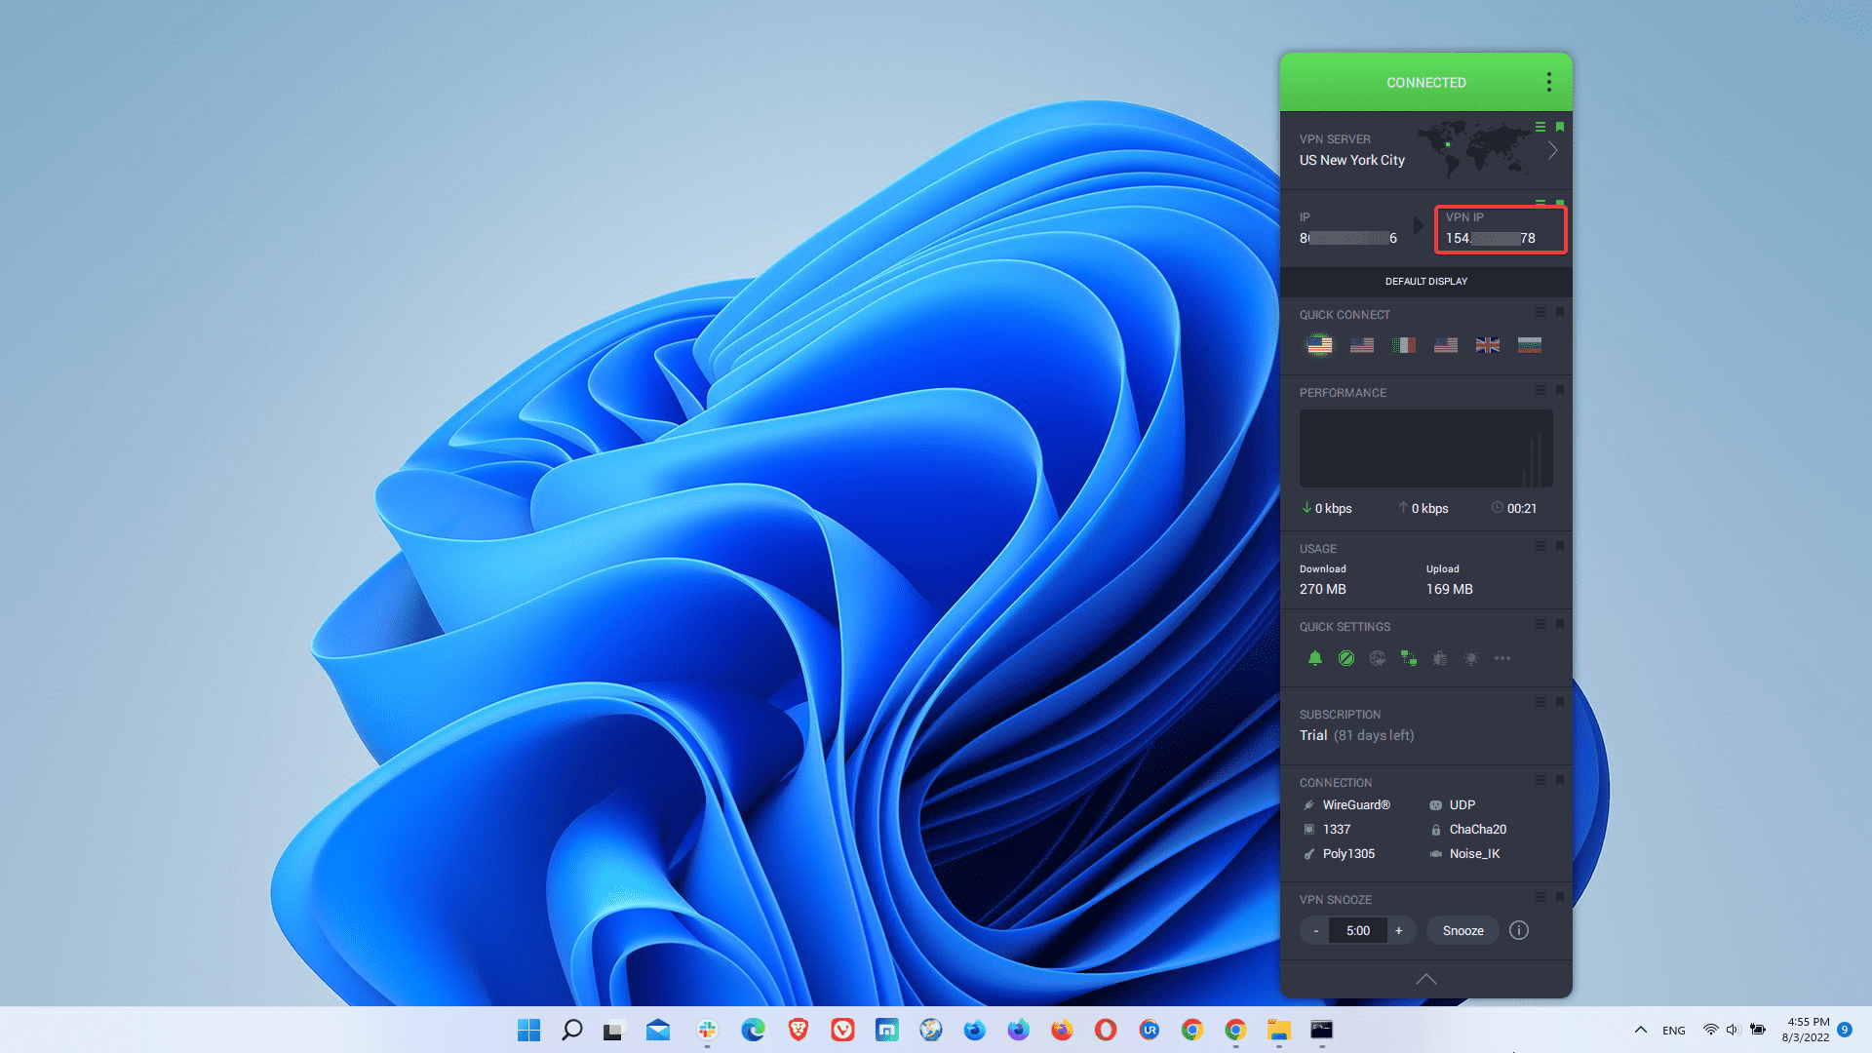Toggle the green blocker quick setting icon
This screenshot has height=1053, width=1872.
click(1346, 658)
